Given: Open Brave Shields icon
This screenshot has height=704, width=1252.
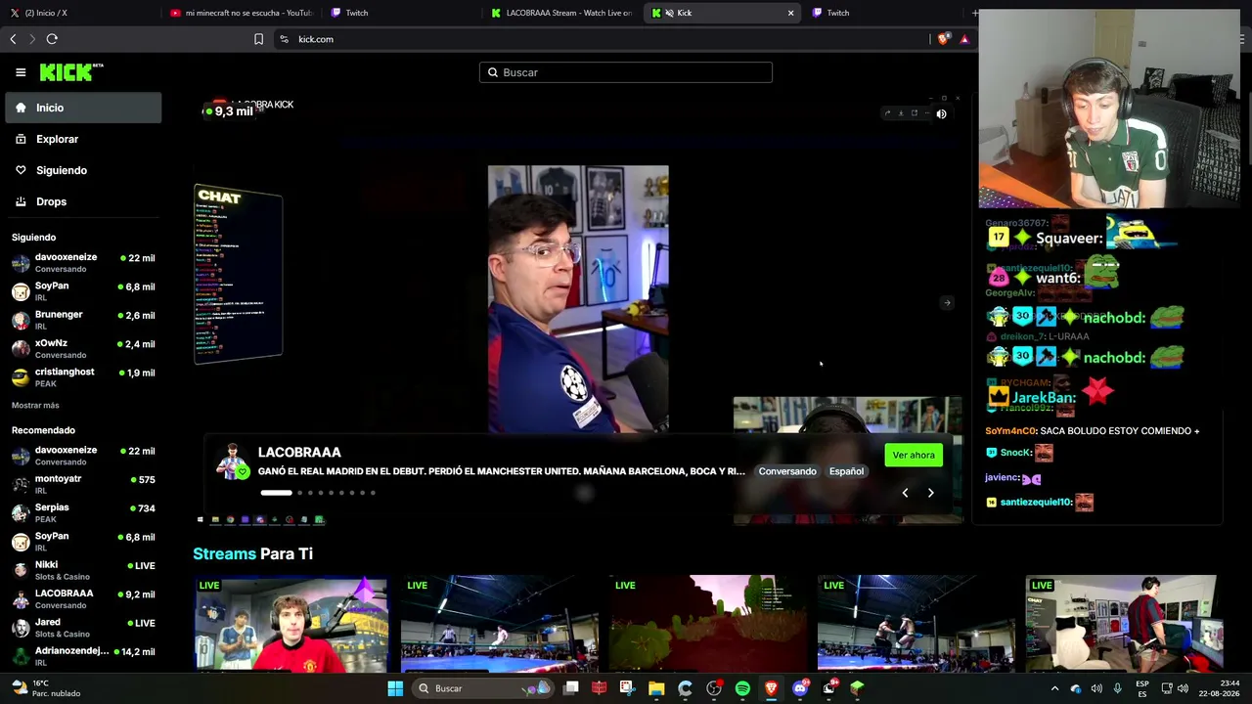Looking at the screenshot, I should pyautogui.click(x=943, y=39).
